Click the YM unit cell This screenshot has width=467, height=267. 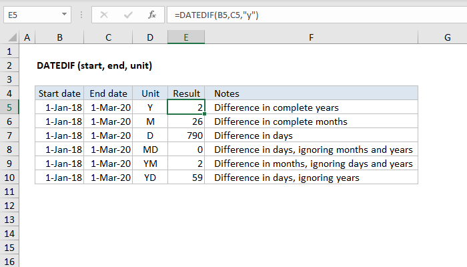(149, 164)
